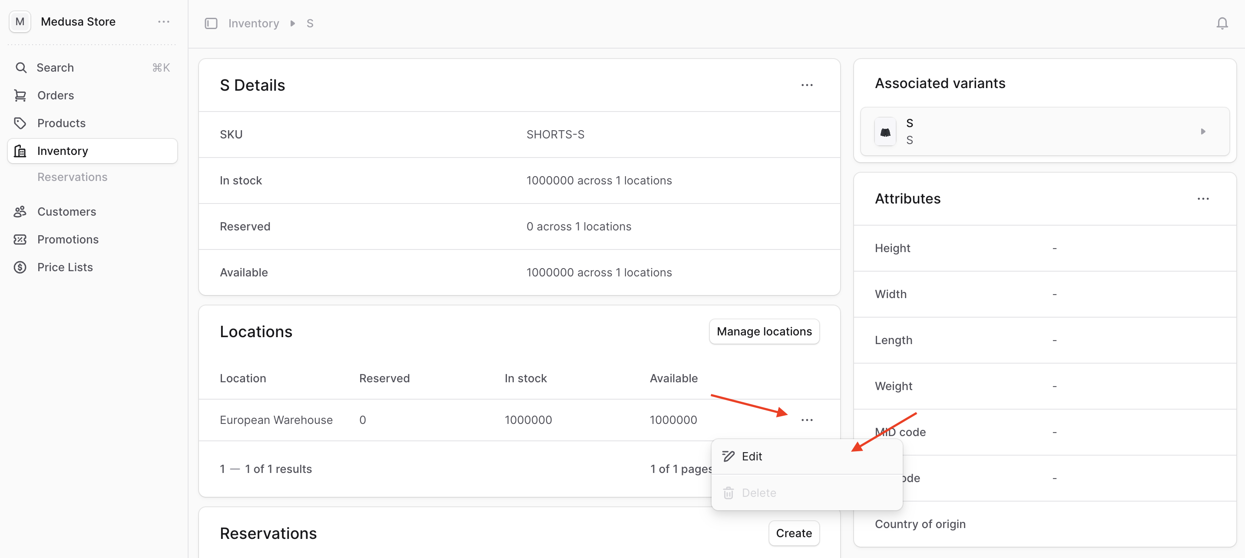
Task: Open the European Warehouse row menu
Action: click(807, 420)
